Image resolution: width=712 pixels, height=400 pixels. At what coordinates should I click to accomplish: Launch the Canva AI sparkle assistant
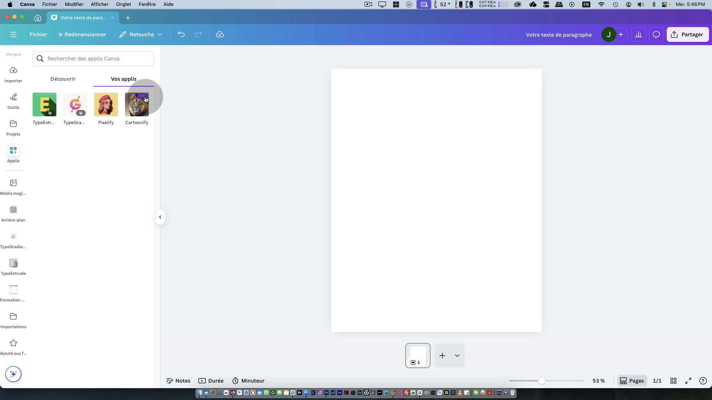coord(13,374)
